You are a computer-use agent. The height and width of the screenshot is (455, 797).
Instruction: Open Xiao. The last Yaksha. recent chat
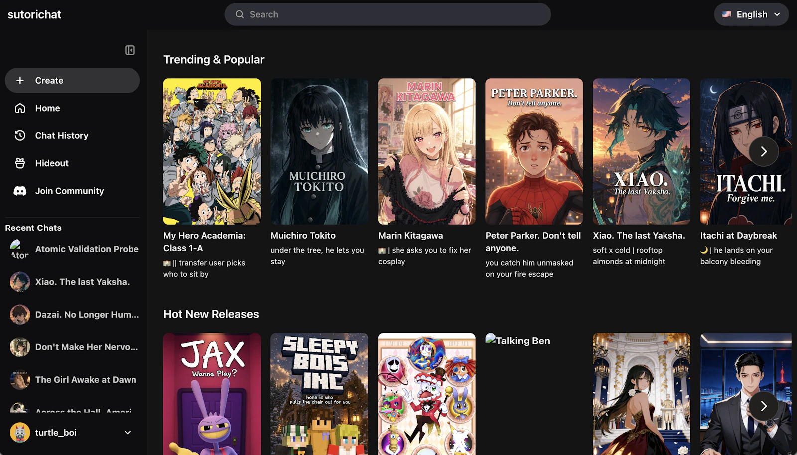click(x=75, y=282)
